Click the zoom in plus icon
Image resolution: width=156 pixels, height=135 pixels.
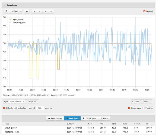pyautogui.click(x=34, y=12)
